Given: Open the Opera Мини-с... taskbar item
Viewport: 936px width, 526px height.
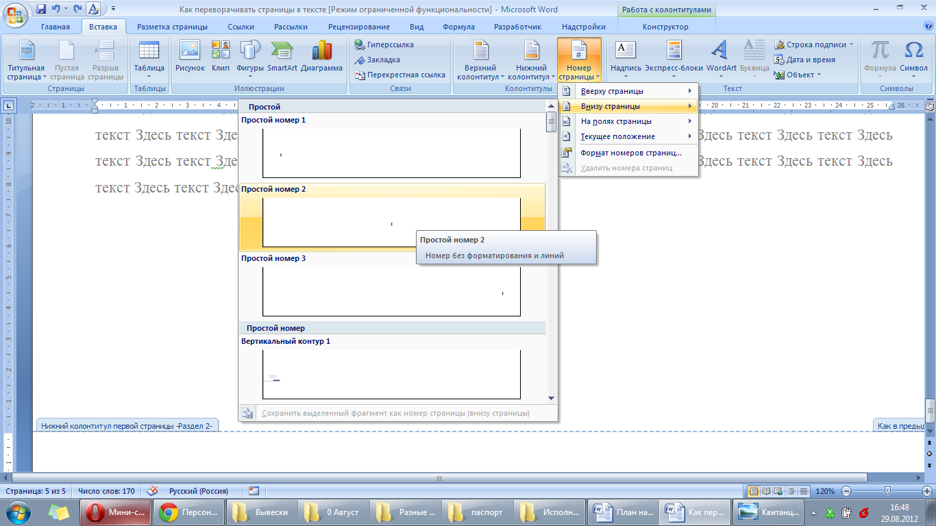Looking at the screenshot, I should tap(116, 512).
